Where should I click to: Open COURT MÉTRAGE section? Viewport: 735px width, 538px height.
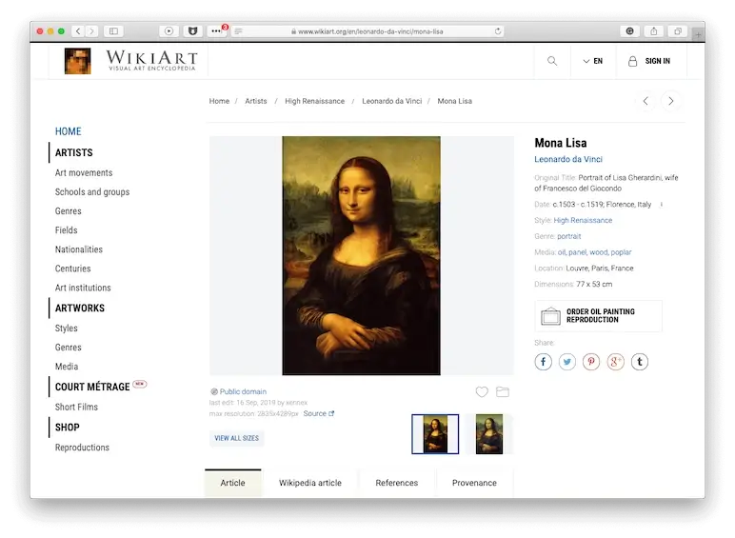click(x=92, y=387)
